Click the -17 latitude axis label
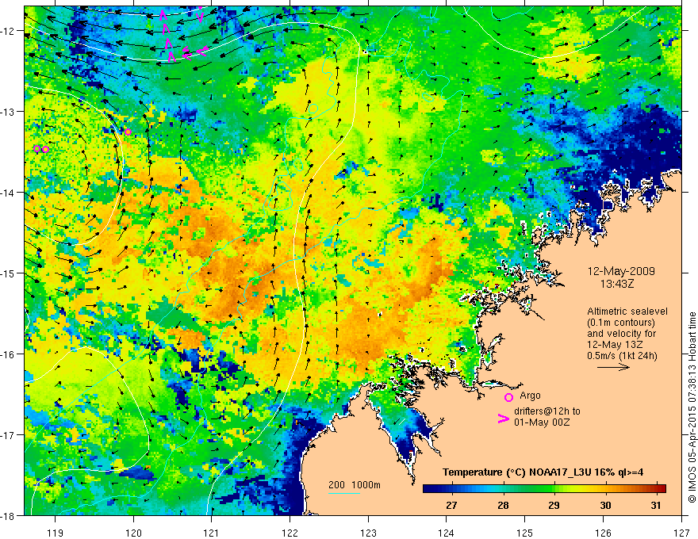 tap(8, 435)
